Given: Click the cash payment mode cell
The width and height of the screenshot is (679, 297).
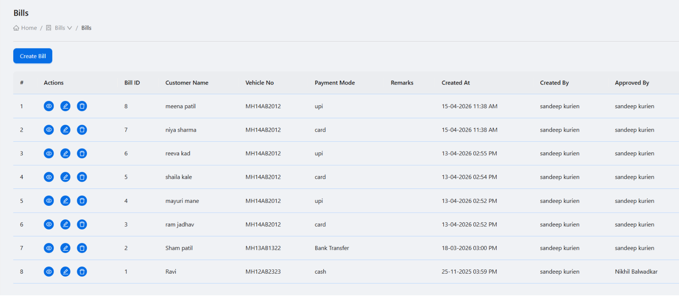Looking at the screenshot, I should click(320, 272).
